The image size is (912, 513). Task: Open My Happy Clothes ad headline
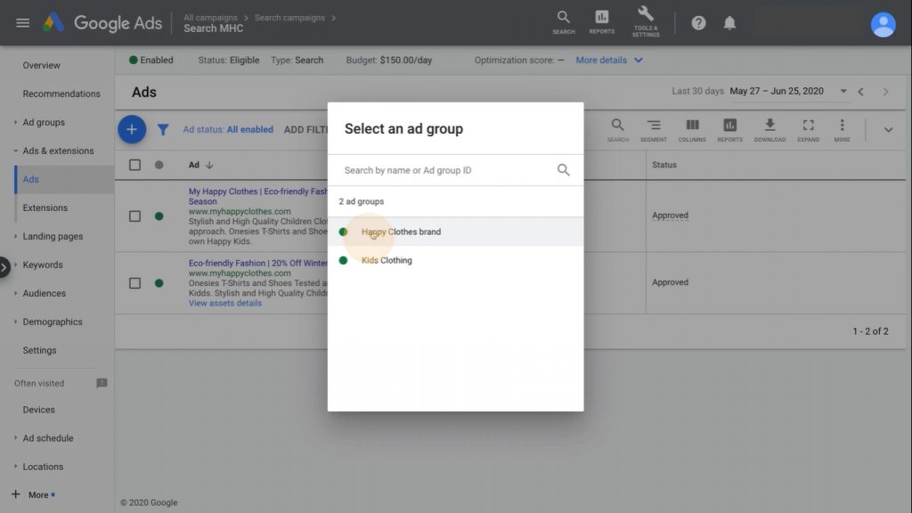click(257, 196)
